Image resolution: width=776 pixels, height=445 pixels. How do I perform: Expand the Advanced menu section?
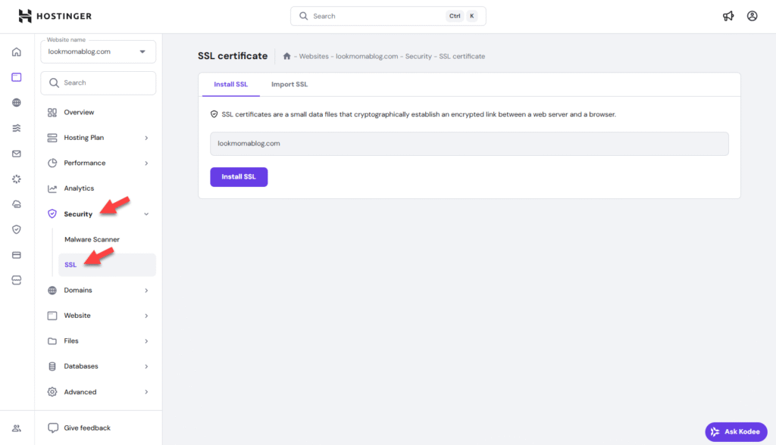(x=98, y=392)
